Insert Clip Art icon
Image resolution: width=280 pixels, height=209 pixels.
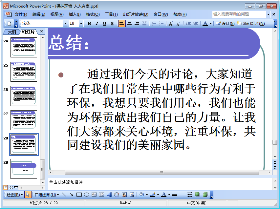124,195
